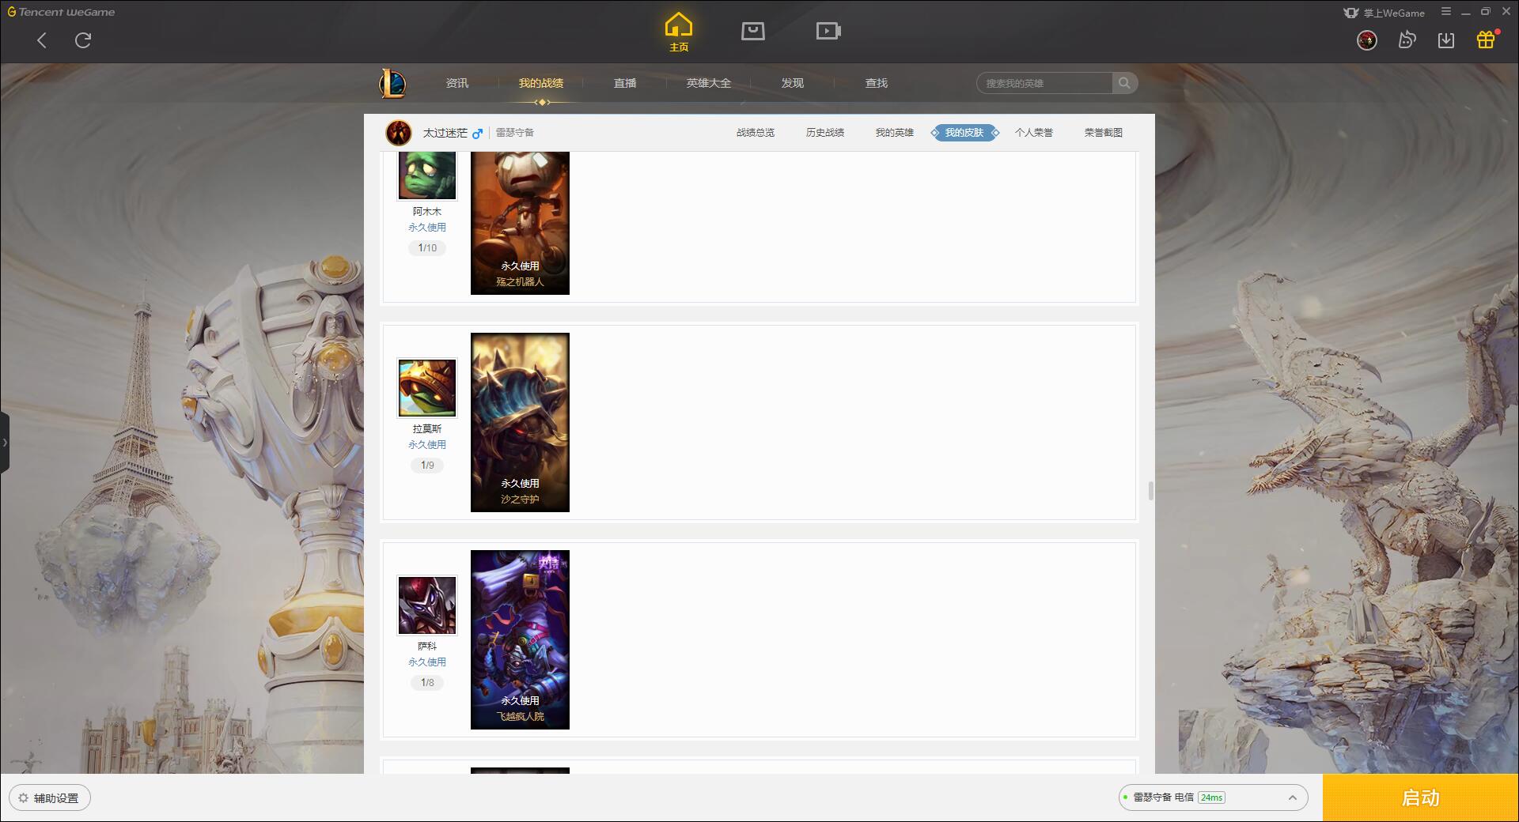Viewport: 1519px width, 822px height.
Task: Open the 英雄大全 tab
Action: click(x=709, y=83)
